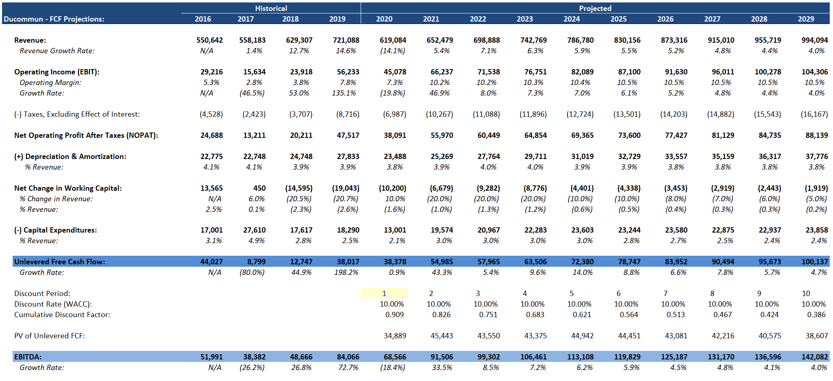Image resolution: width=833 pixels, height=381 pixels.
Task: Click the Discount Rate (WACC) label
Action: click(53, 304)
